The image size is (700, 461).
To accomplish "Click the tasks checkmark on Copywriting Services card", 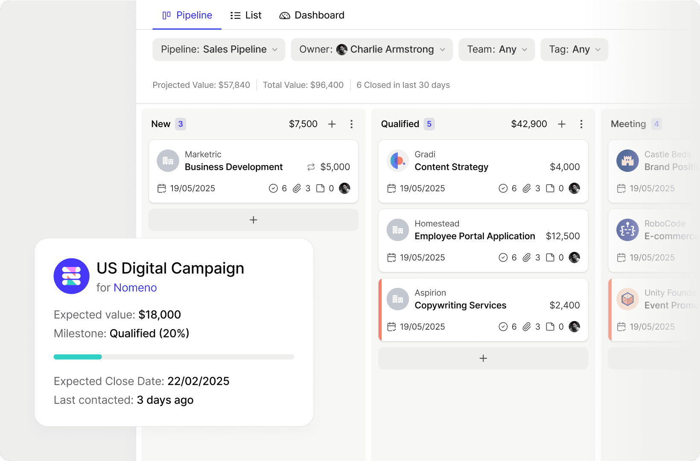I will [x=503, y=327].
